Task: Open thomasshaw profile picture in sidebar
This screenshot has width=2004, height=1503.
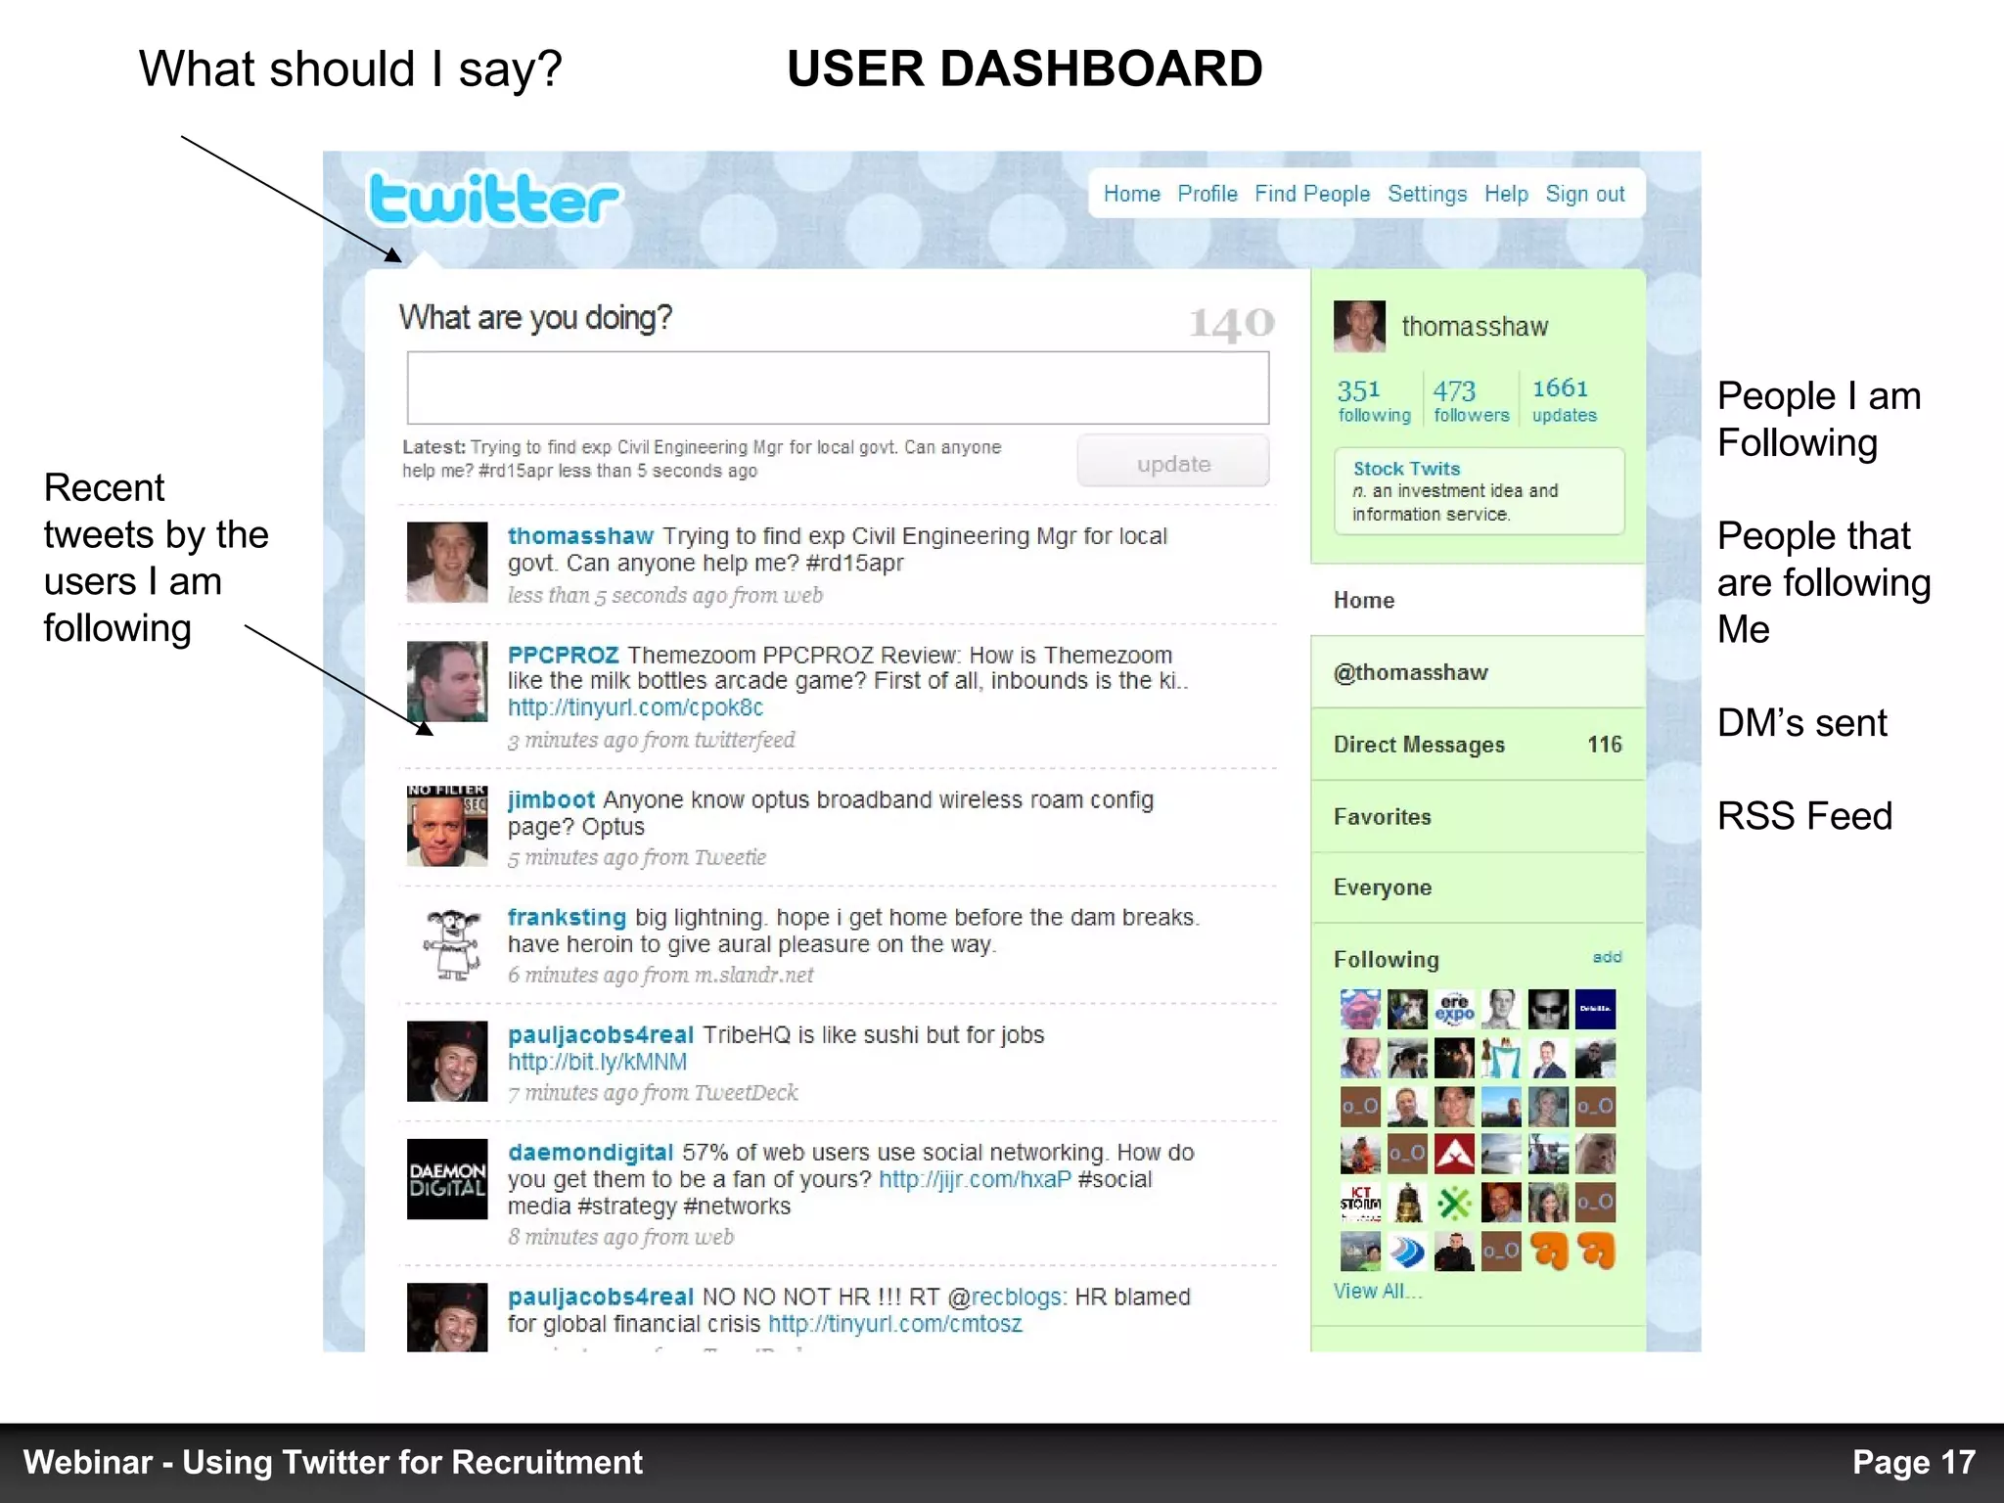Action: point(1359,327)
